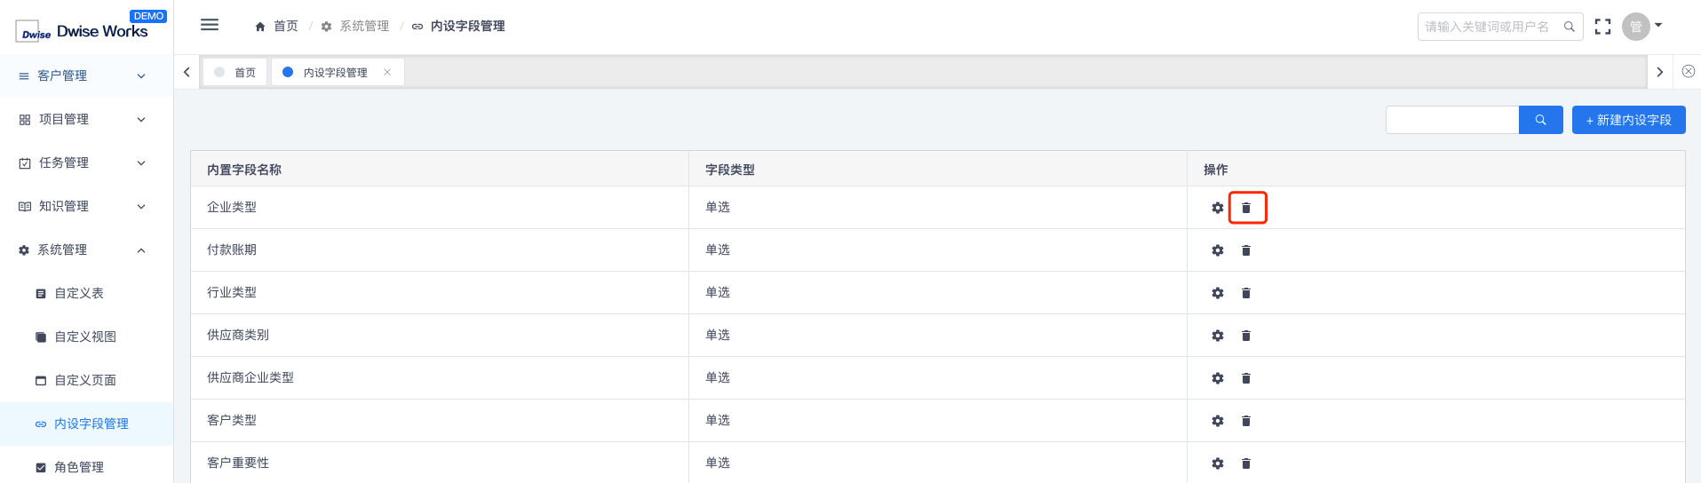Expand the 客户管理 sidebar menu
Screen dimensions: 1701x483
pyautogui.click(x=86, y=76)
